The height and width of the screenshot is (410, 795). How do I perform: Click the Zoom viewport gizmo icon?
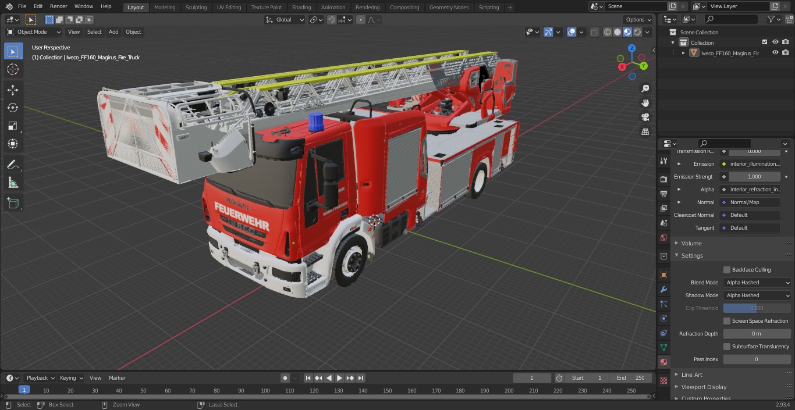(645, 88)
